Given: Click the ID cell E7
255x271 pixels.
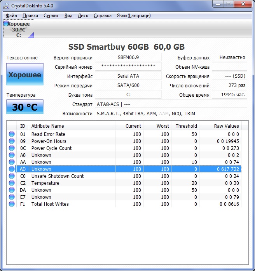Looking at the screenshot, I should point(23,197).
